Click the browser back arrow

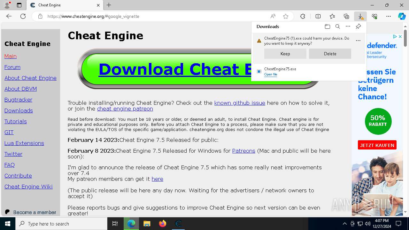coord(9,16)
